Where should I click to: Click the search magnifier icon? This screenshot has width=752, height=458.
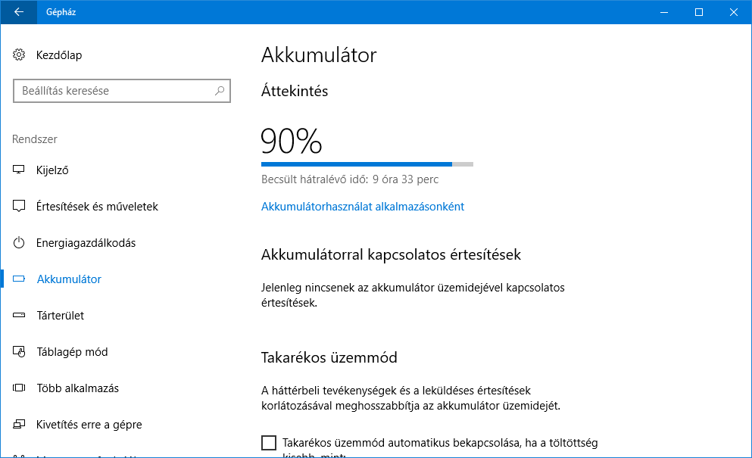(219, 91)
